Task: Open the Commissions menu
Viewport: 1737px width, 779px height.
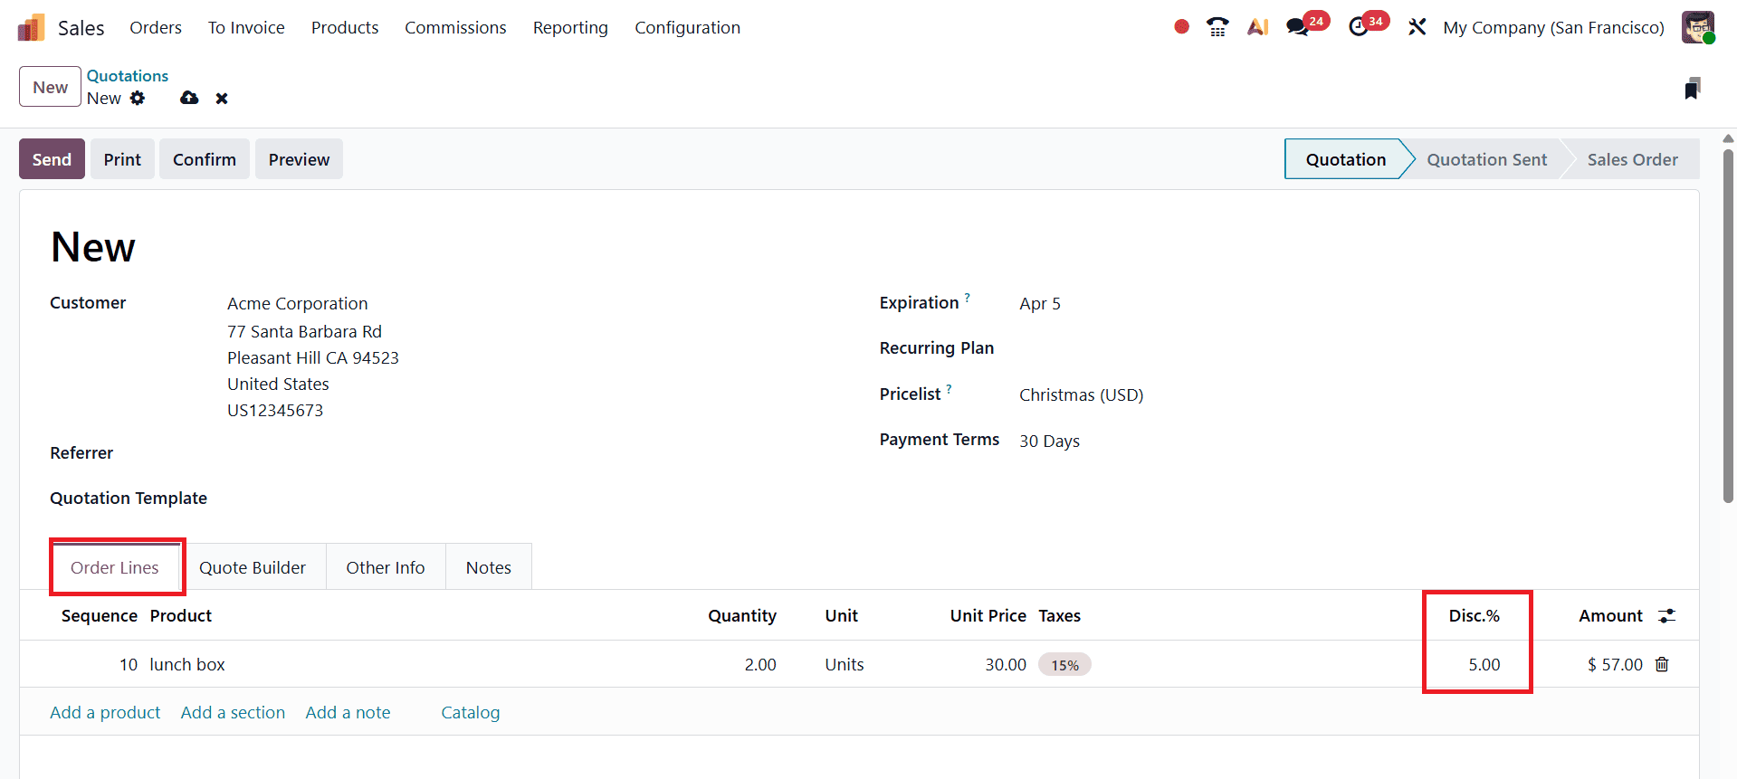Action: (455, 27)
